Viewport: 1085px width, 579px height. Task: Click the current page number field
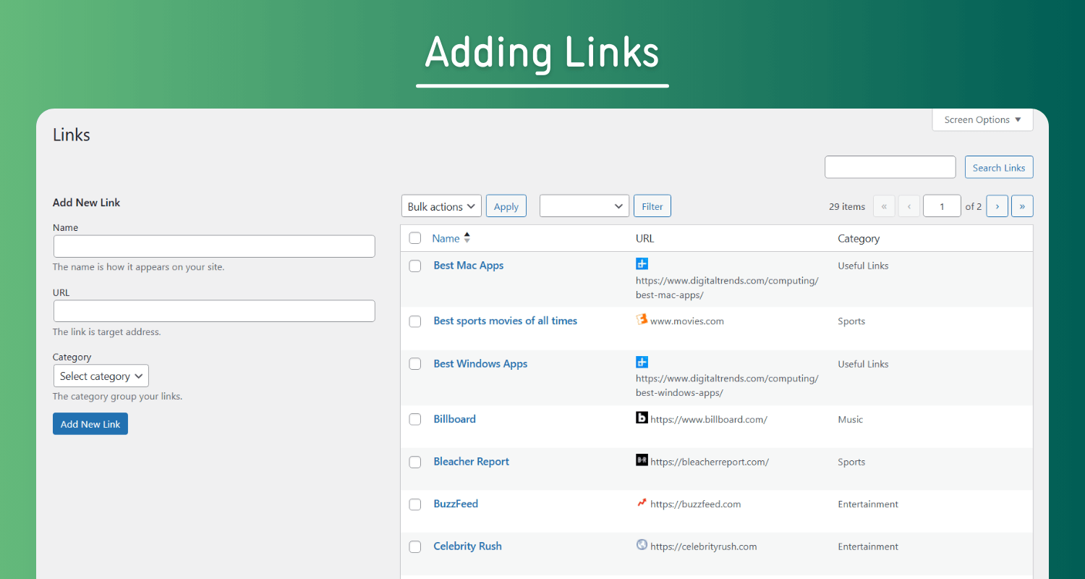[x=942, y=206]
